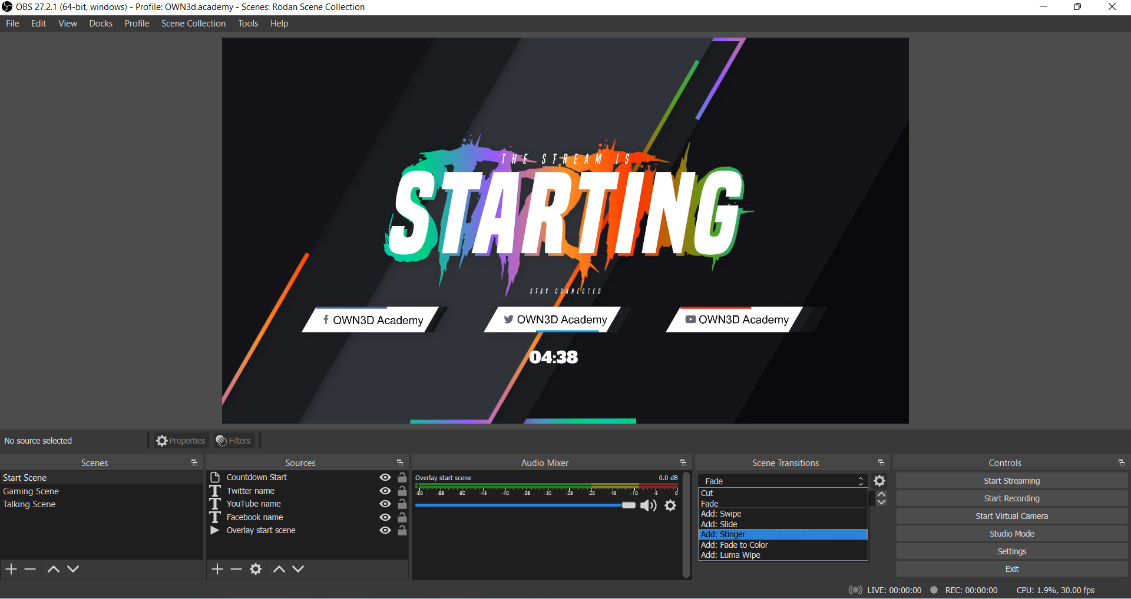Screen dimensions: 1131x599
Task: Mute the Overlay start scene audio
Action: (x=648, y=505)
